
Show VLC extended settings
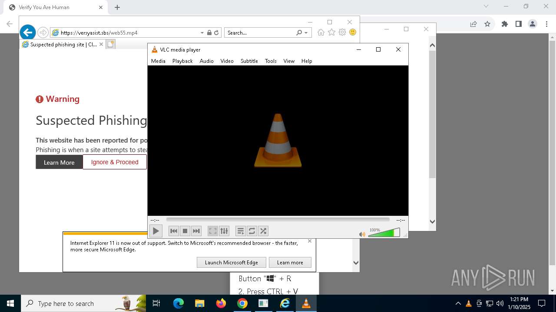click(x=224, y=231)
